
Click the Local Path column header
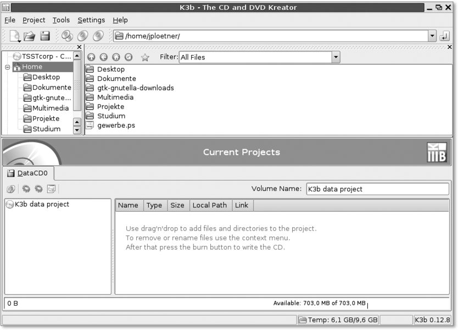209,205
